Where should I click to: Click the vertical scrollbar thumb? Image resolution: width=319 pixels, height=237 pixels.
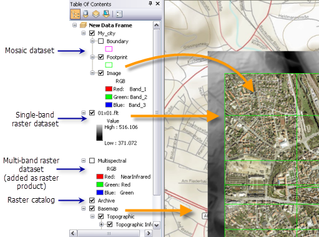tap(157, 112)
